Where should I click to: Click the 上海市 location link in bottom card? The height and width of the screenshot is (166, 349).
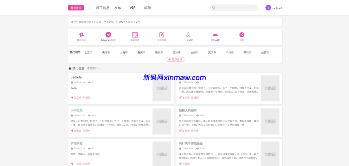(186, 164)
